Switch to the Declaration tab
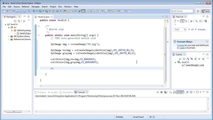This screenshot has width=213, height=120. click(x=66, y=92)
